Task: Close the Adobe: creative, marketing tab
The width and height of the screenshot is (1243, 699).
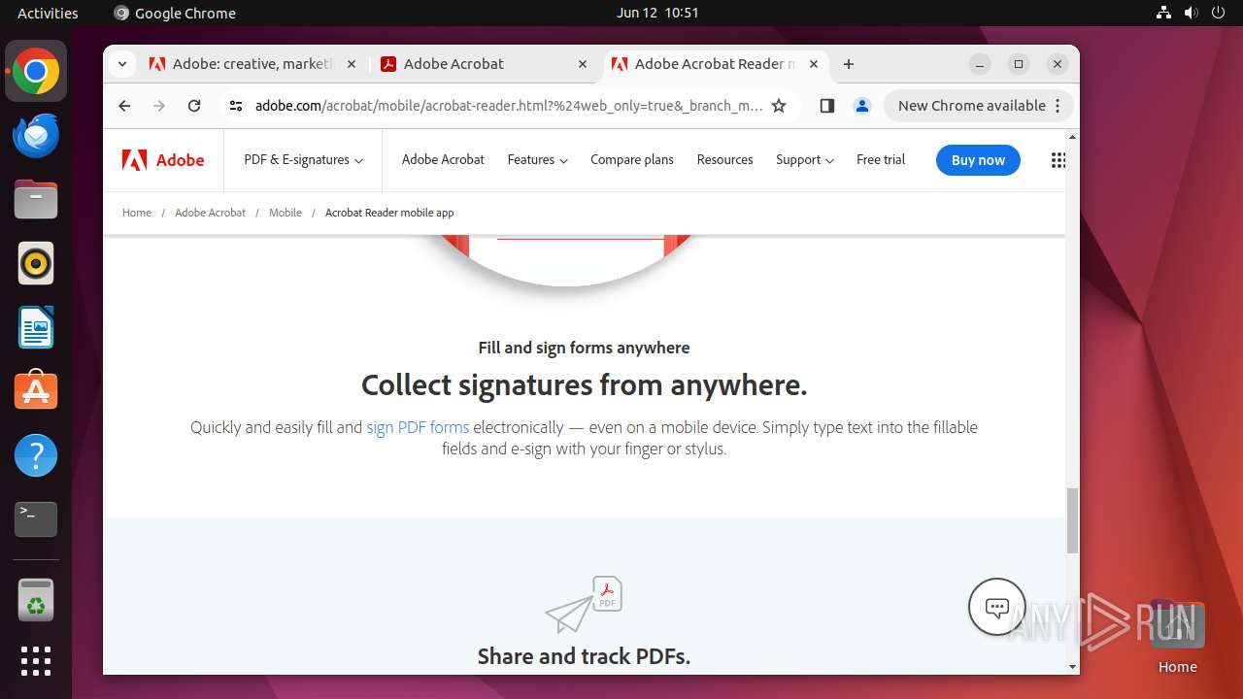Action: [352, 64]
